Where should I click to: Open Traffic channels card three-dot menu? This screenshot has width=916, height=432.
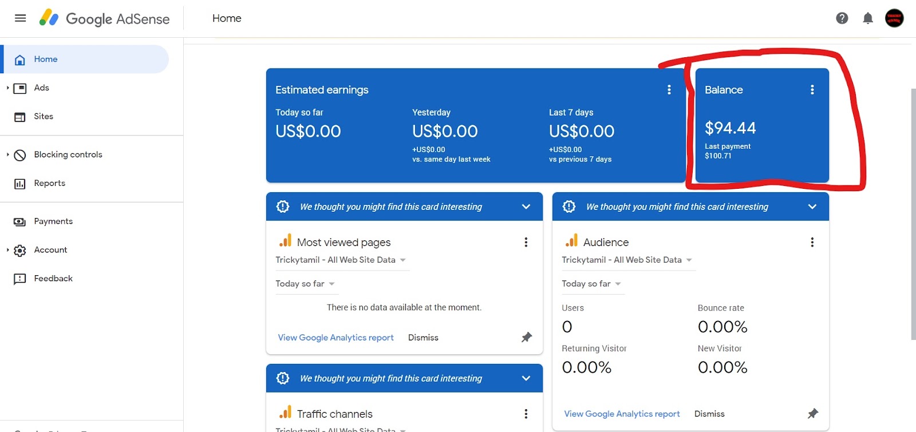click(526, 414)
